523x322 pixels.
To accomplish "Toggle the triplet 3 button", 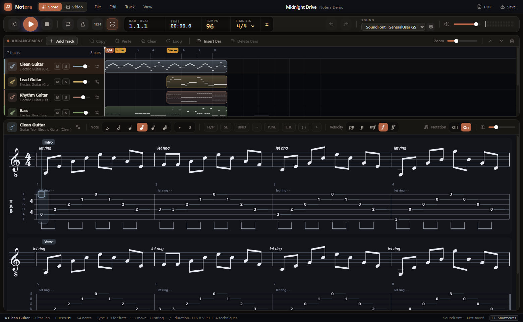I will pyautogui.click(x=190, y=127).
